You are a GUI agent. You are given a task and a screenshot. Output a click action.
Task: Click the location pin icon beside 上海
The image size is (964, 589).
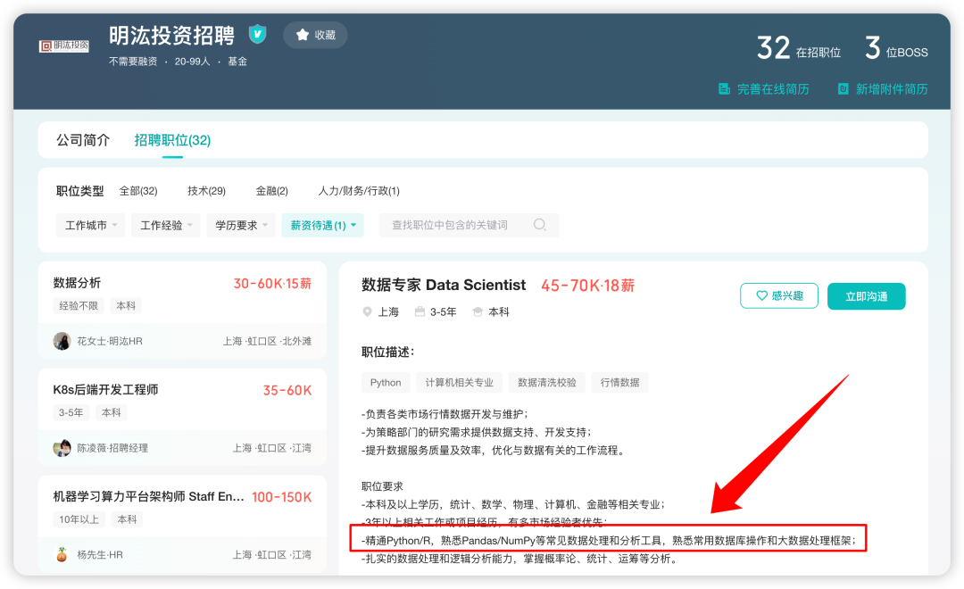[x=367, y=311]
